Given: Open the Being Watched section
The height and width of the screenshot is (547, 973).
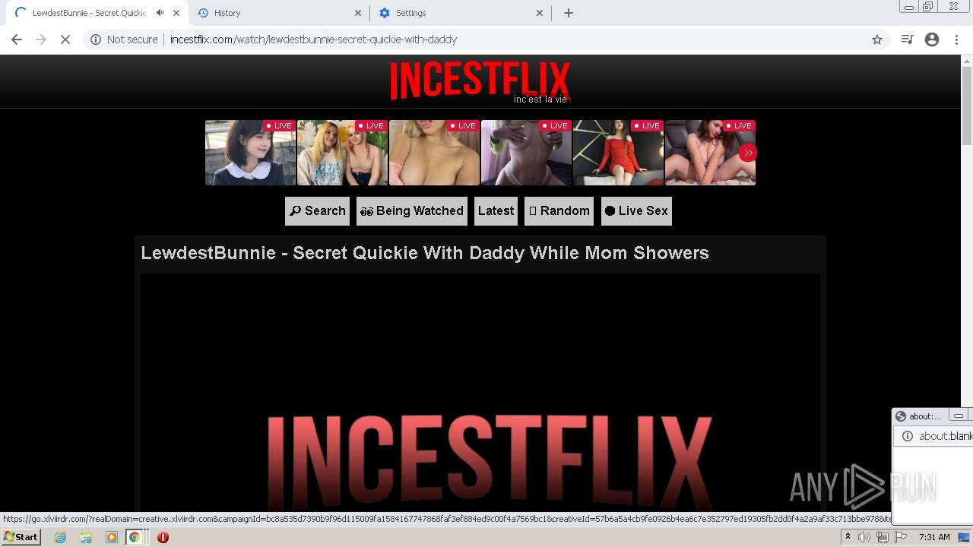Looking at the screenshot, I should click(411, 211).
